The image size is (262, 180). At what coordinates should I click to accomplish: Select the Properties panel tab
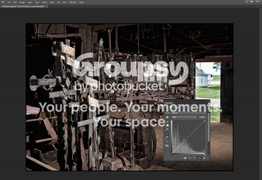168,103
